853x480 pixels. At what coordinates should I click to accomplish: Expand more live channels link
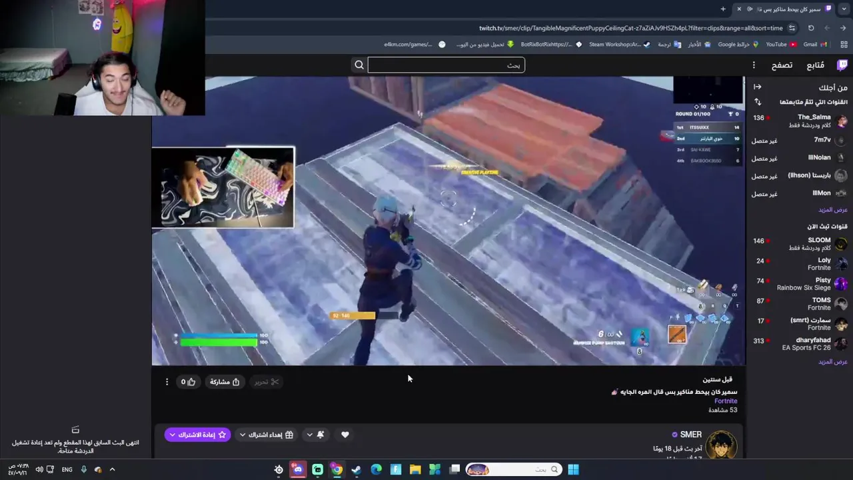(832, 361)
